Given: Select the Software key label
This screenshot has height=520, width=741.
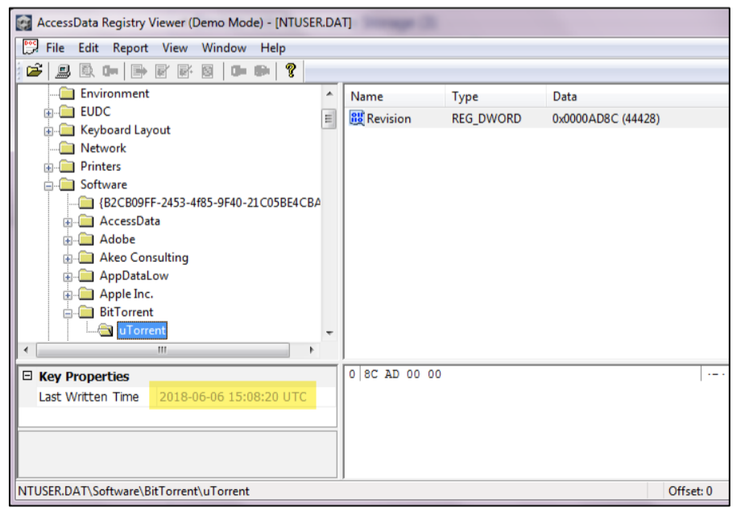Looking at the screenshot, I should point(103,184).
